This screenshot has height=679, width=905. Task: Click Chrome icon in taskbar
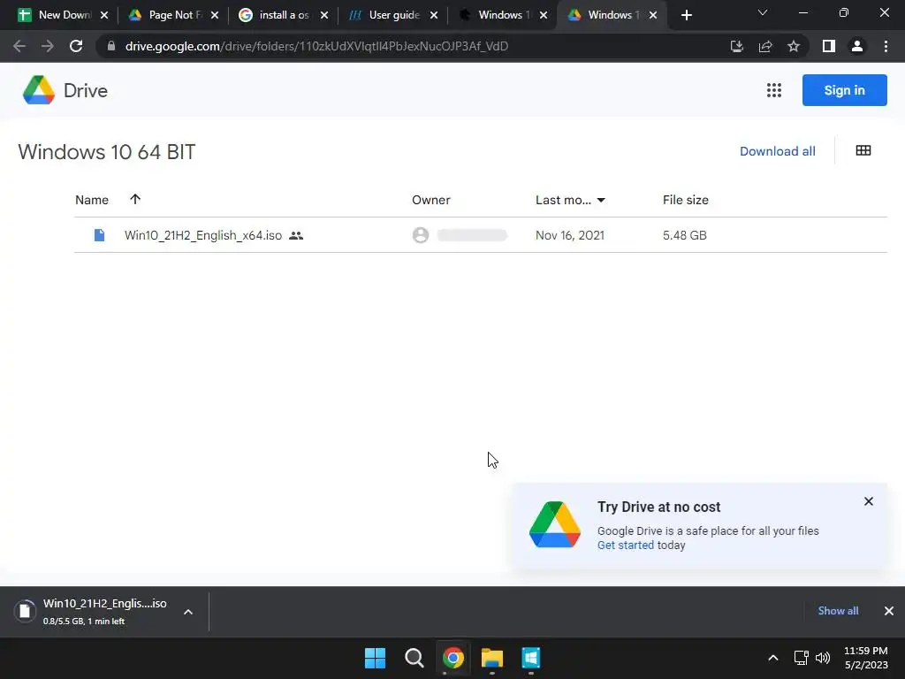pyautogui.click(x=453, y=658)
